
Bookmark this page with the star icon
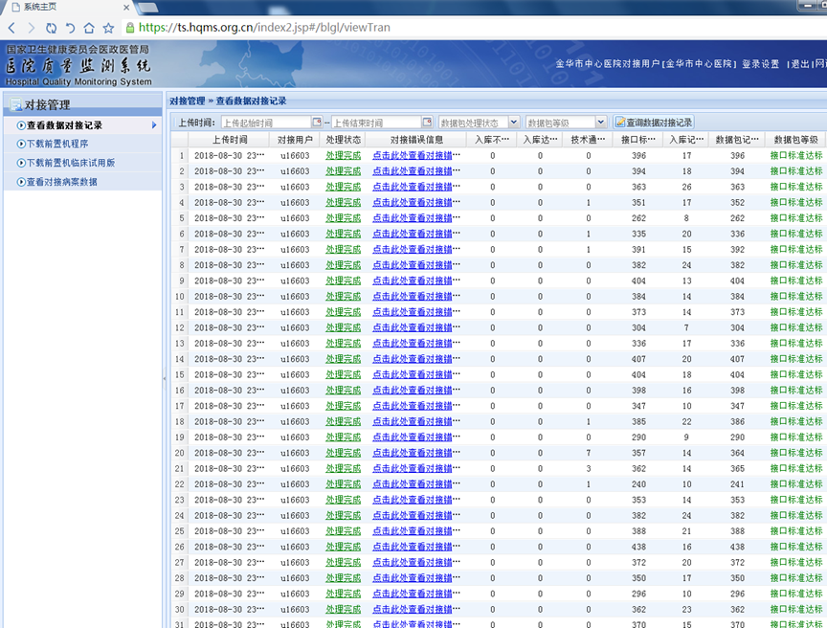click(x=109, y=28)
